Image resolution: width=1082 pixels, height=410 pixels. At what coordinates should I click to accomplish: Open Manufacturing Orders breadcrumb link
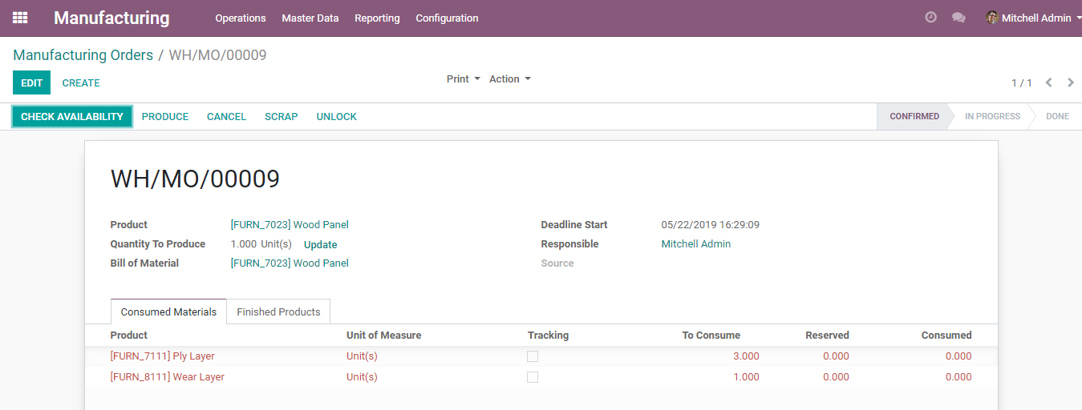click(x=83, y=55)
